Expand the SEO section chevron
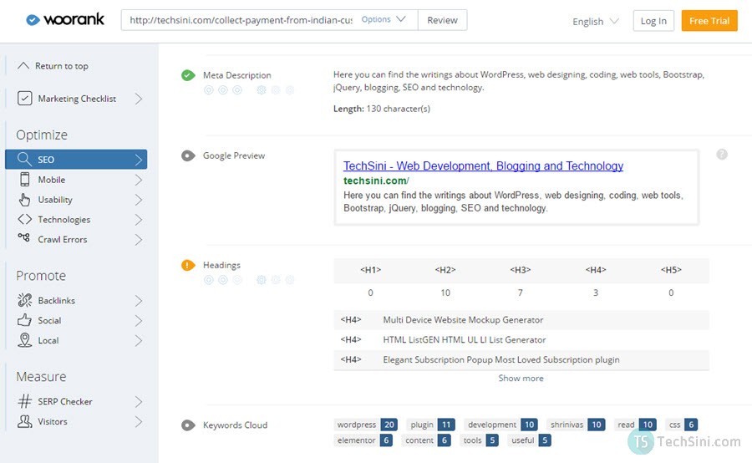The width and height of the screenshot is (752, 463). pyautogui.click(x=139, y=160)
